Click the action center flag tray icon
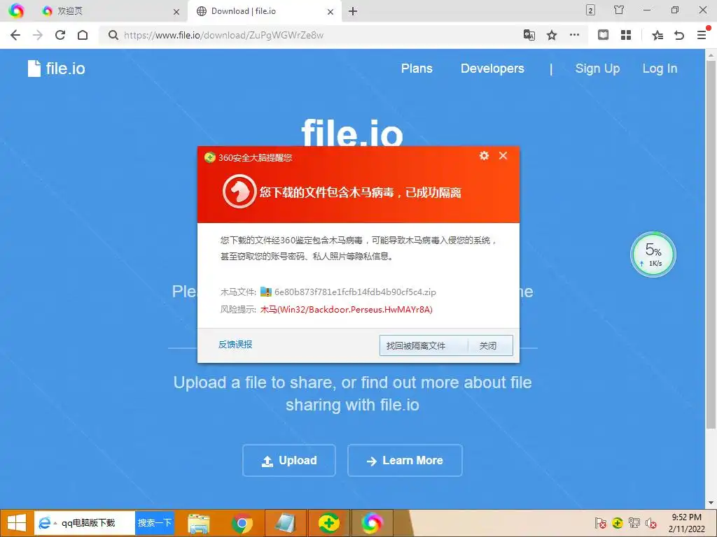This screenshot has height=537, width=717. (x=600, y=523)
